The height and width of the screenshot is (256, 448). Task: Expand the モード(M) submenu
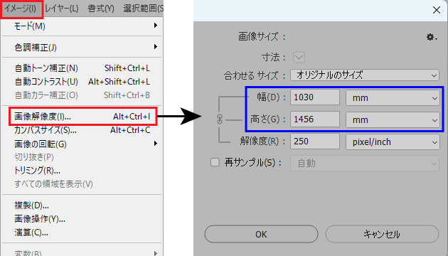(82, 26)
